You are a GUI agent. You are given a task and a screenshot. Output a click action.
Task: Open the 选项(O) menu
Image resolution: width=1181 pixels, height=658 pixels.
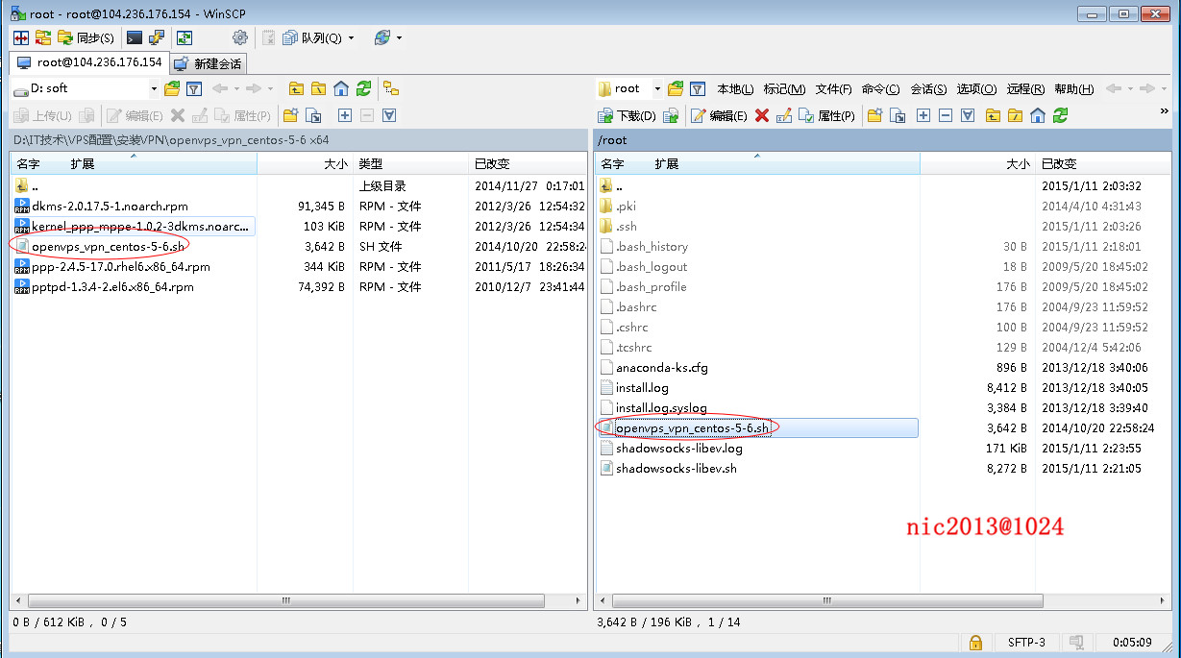[976, 89]
